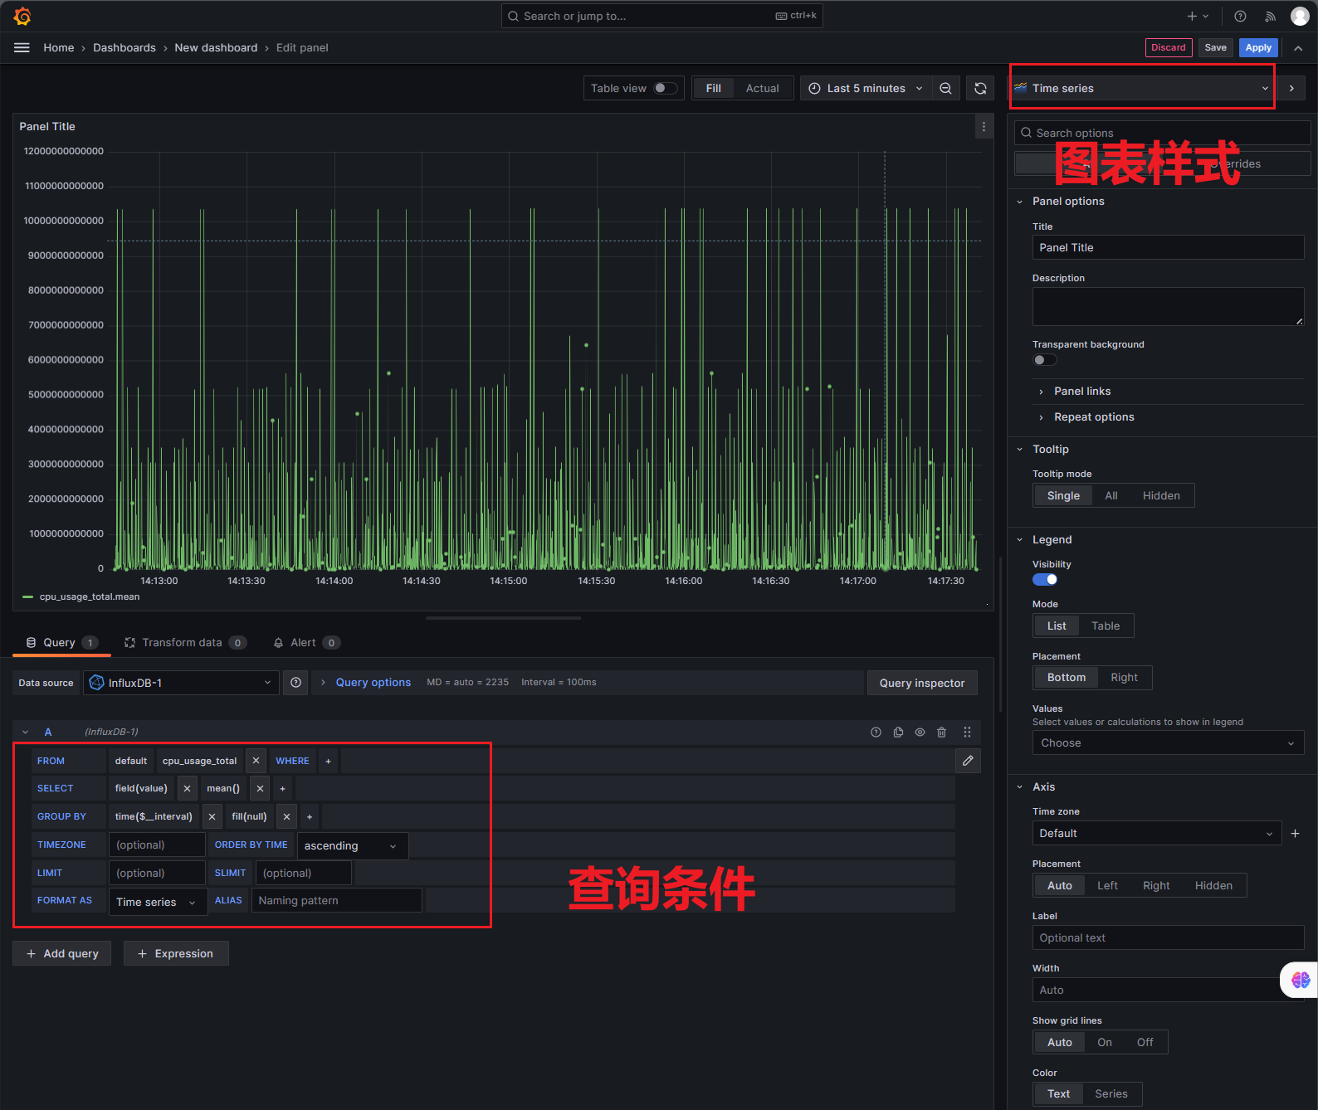Open data source help icon

295,683
